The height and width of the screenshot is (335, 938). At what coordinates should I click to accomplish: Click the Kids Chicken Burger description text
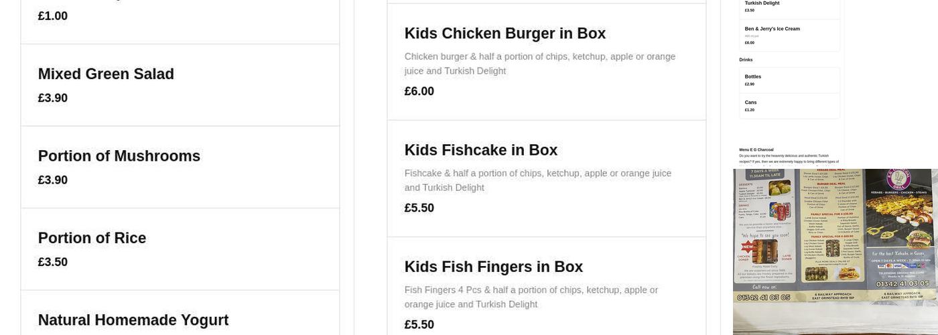539,64
